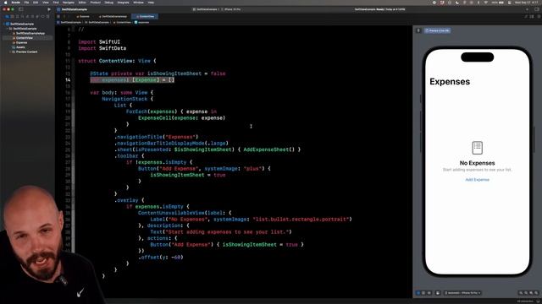542x304 pixels.
Task: Click the date and time in menu bar
Action: (x=527, y=3)
